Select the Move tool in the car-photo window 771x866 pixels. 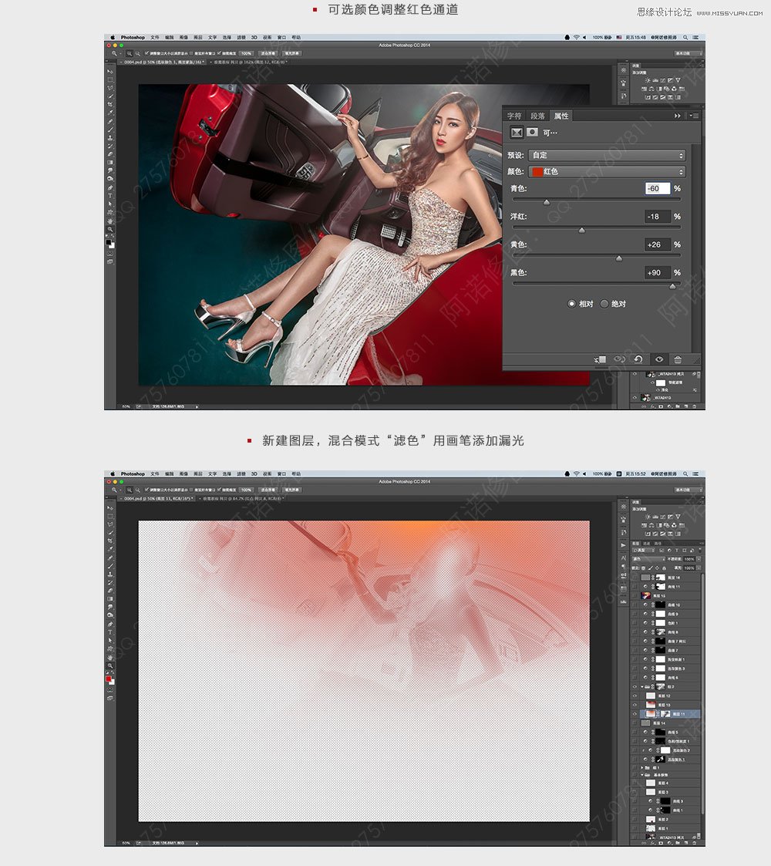click(x=110, y=71)
